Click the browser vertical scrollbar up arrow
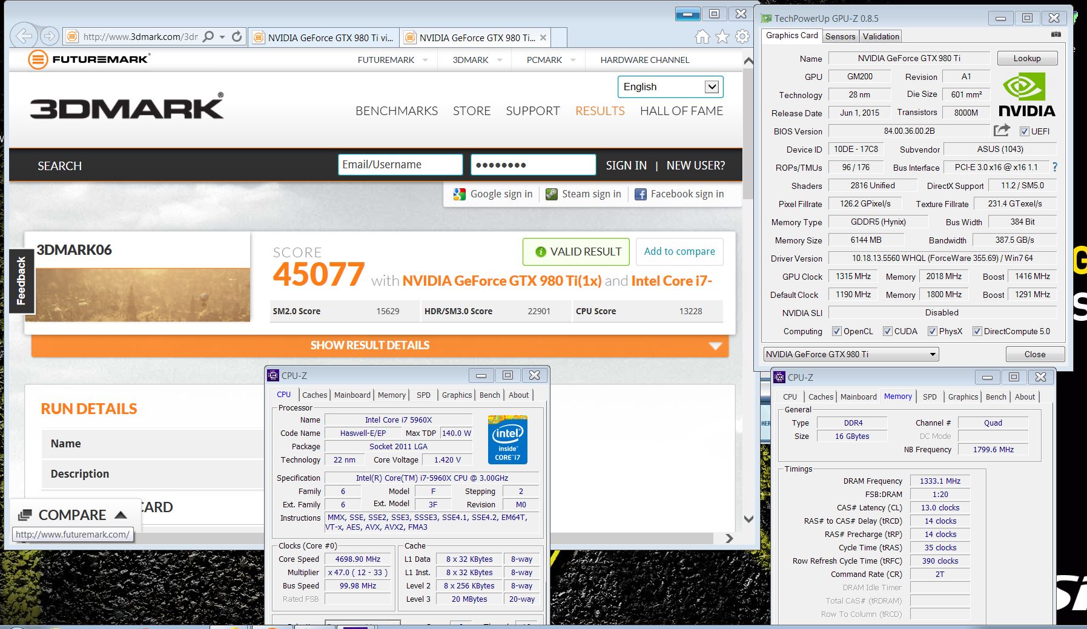 [748, 61]
